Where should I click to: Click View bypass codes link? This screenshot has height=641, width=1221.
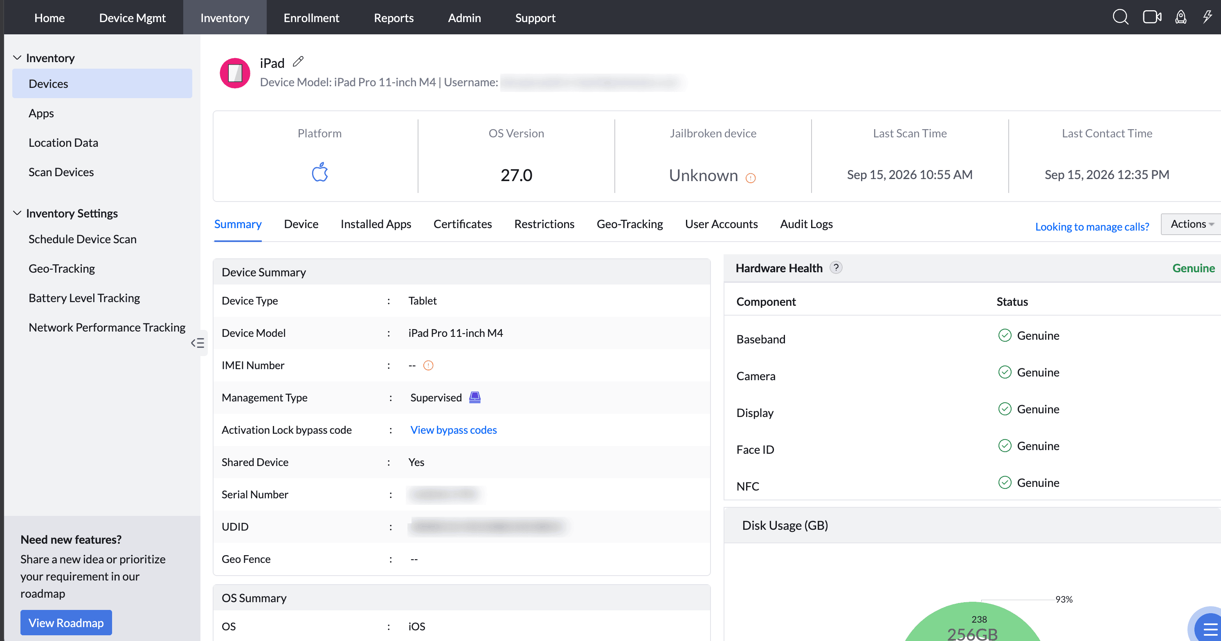[454, 430]
